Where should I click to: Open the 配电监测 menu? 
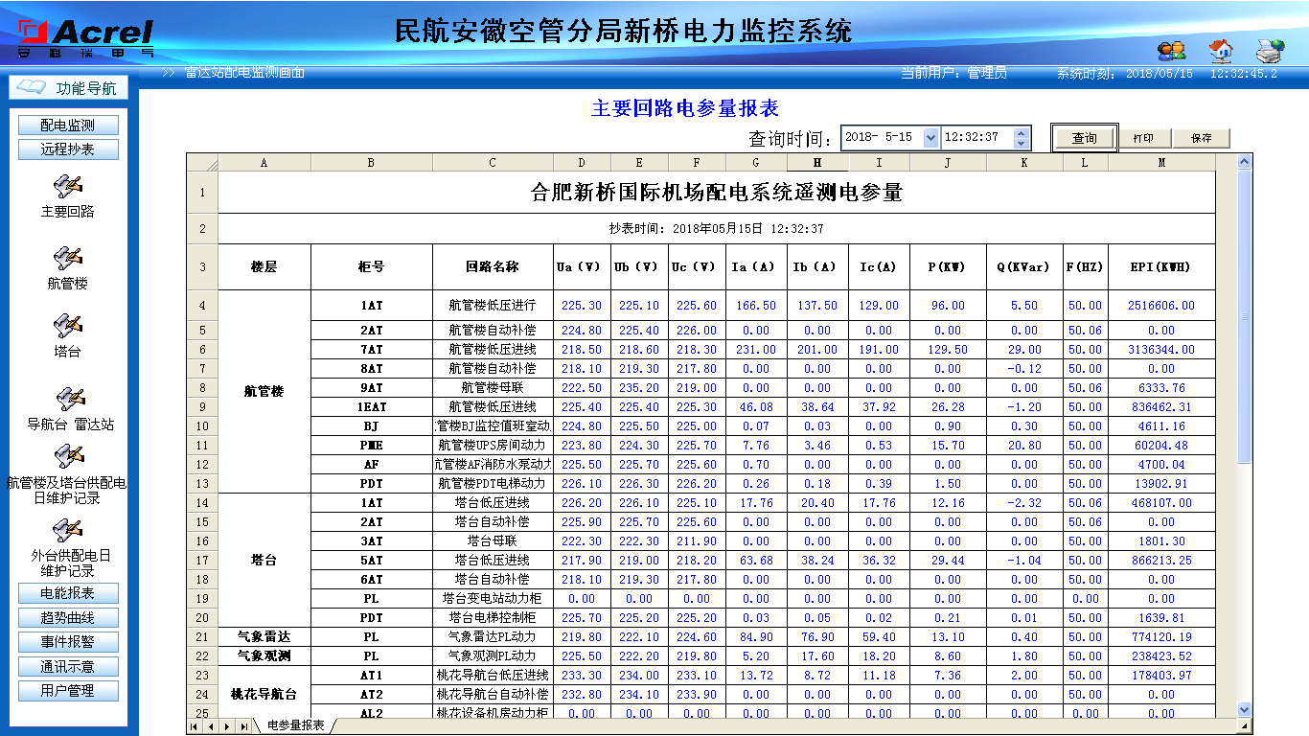pos(67,125)
